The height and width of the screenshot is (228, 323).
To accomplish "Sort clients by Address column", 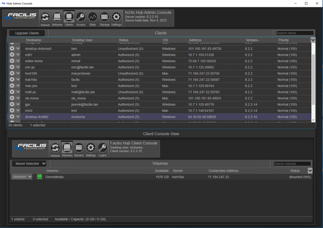I will tap(195, 40).
